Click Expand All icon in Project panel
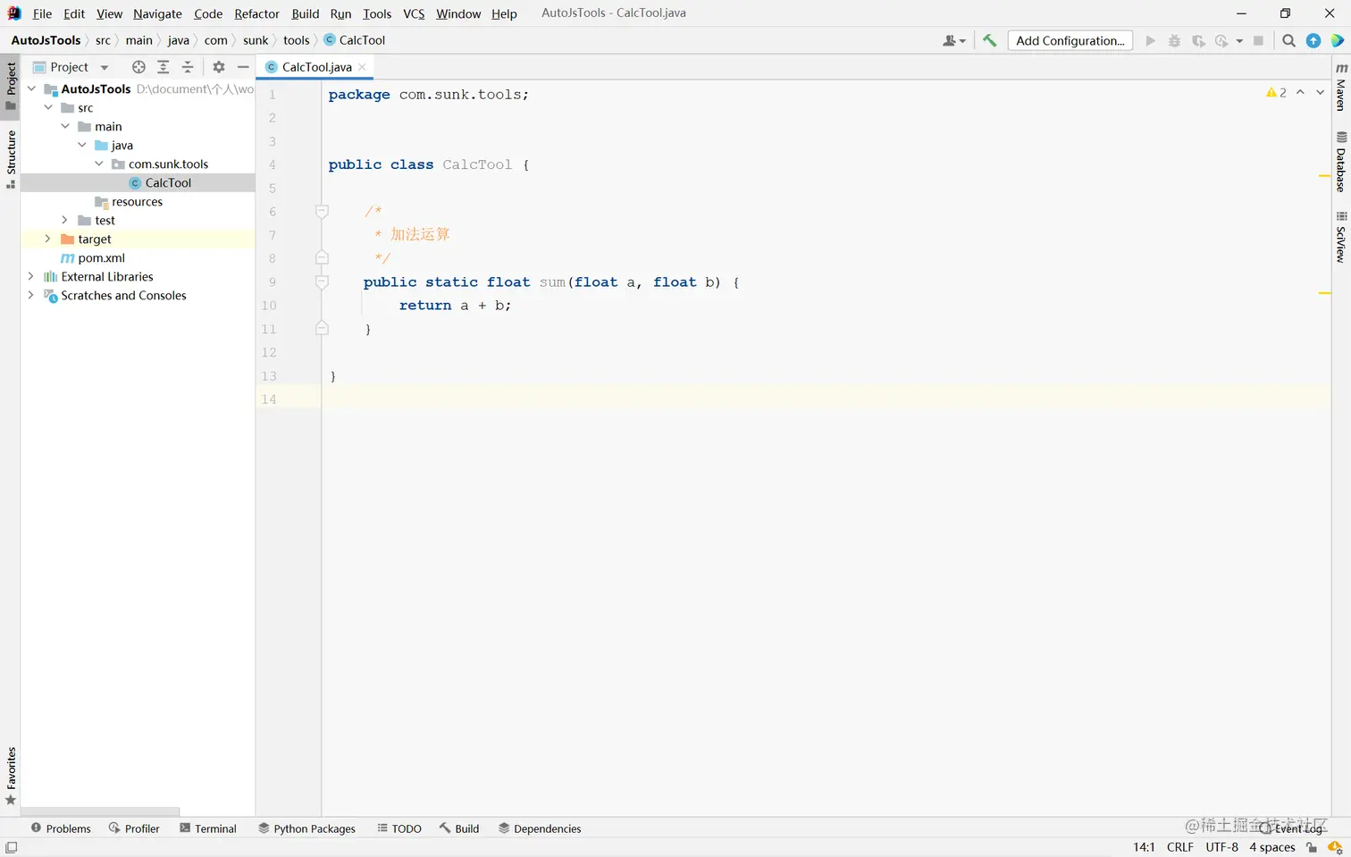1351x857 pixels. click(x=163, y=67)
